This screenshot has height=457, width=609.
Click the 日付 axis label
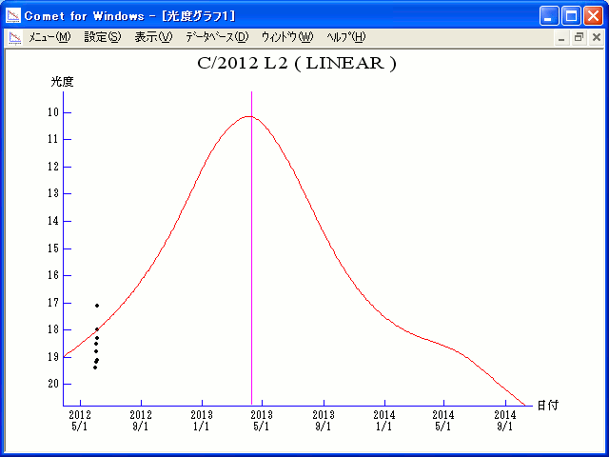(548, 406)
